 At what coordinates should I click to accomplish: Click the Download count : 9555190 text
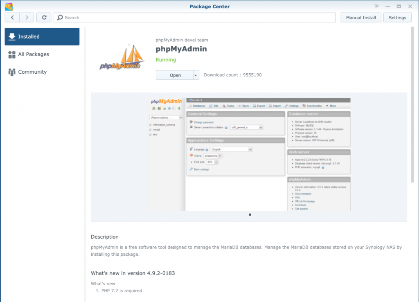[233, 75]
